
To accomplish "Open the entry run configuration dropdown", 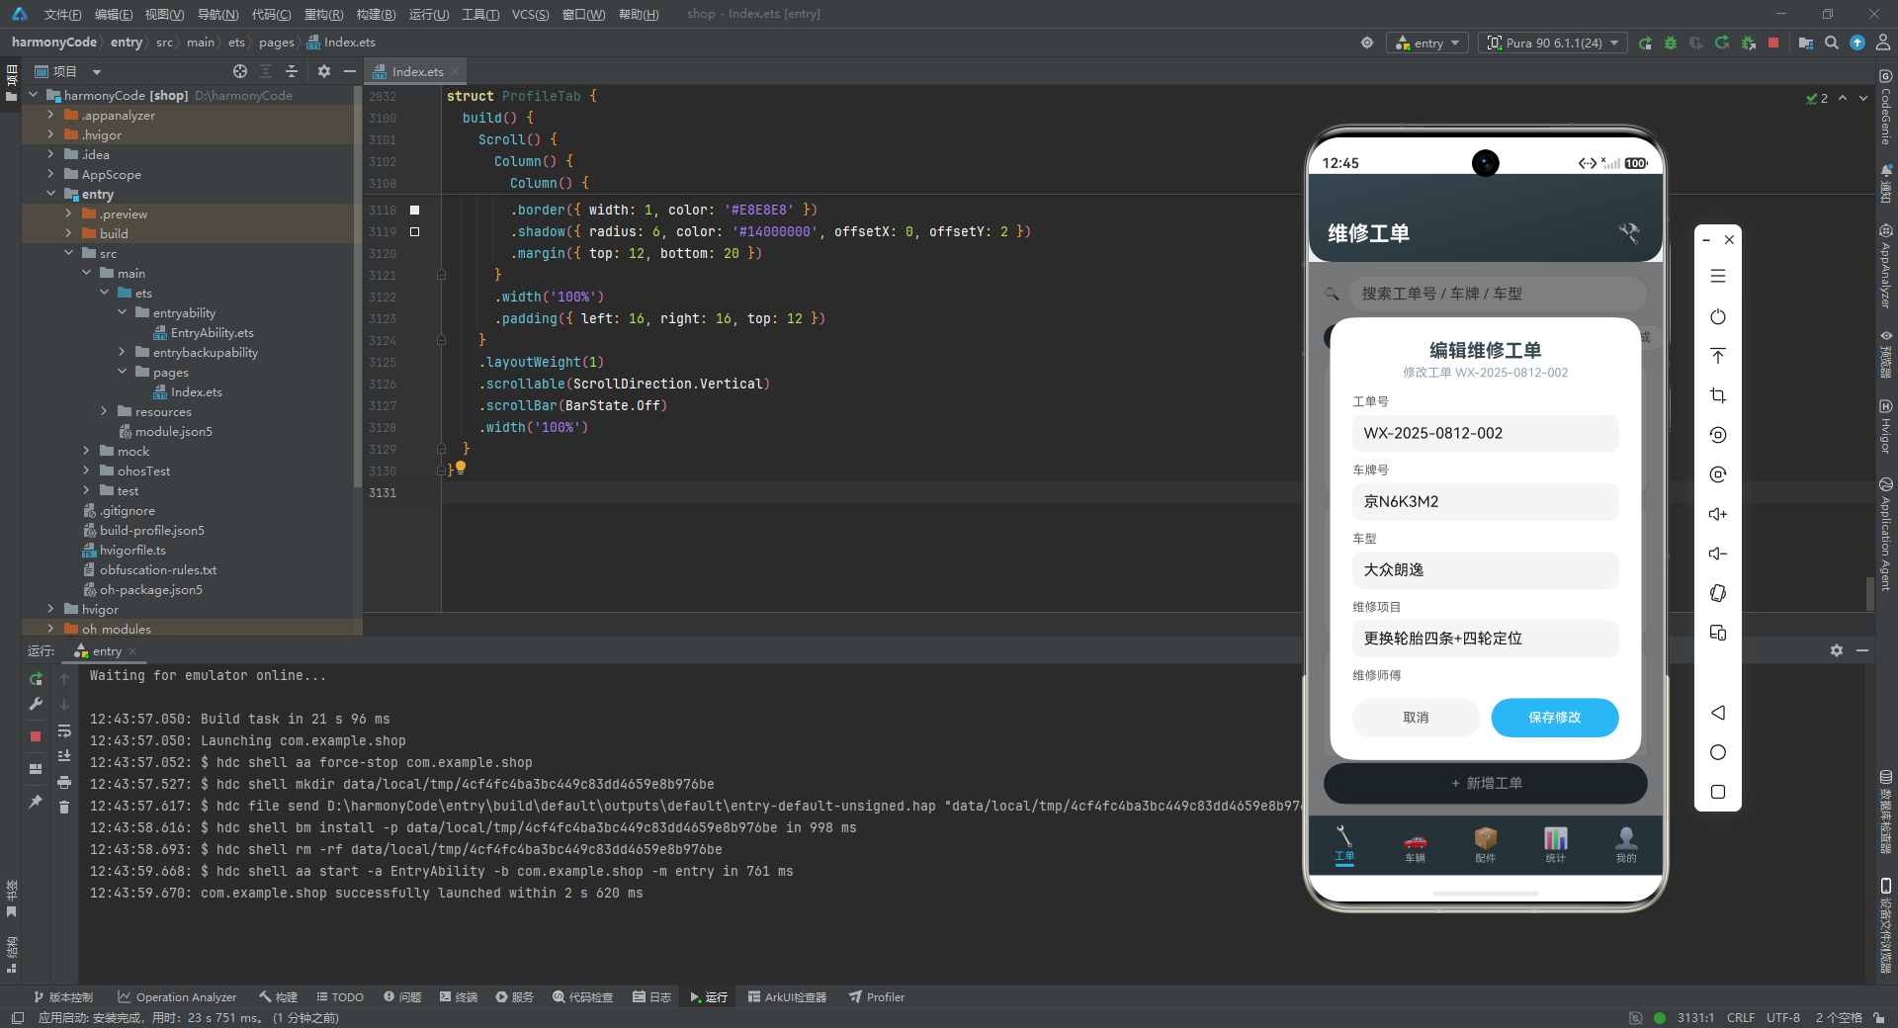I will tap(1428, 43).
